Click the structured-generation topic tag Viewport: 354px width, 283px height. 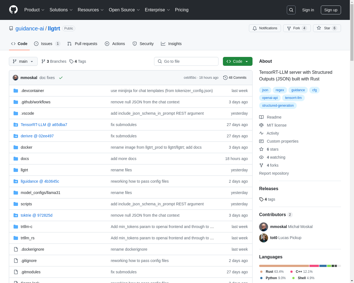[278, 106]
